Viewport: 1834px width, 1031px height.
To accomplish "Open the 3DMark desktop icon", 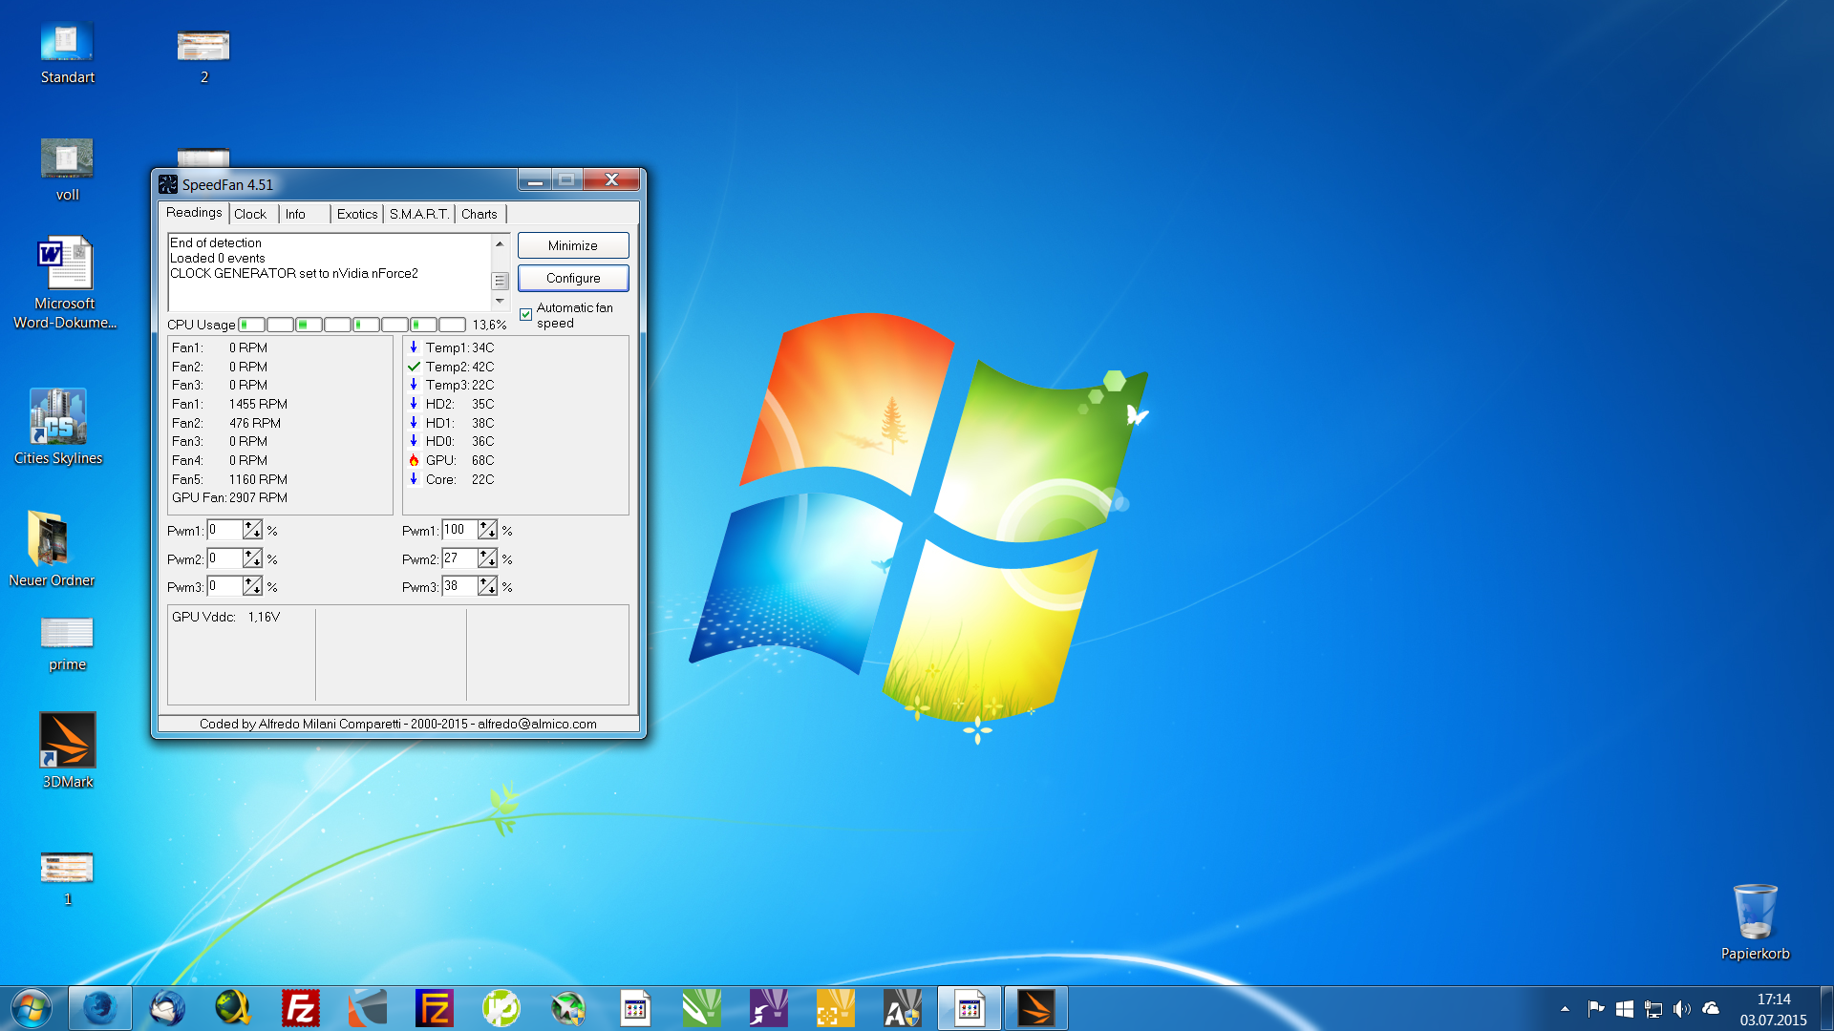I will 67,741.
